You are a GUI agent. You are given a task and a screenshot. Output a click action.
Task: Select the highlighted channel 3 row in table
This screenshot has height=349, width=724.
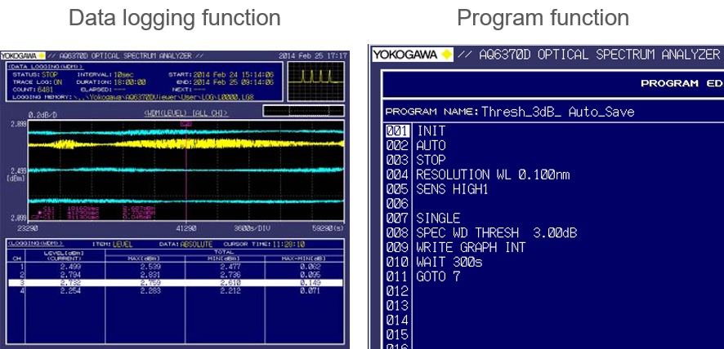(x=173, y=282)
